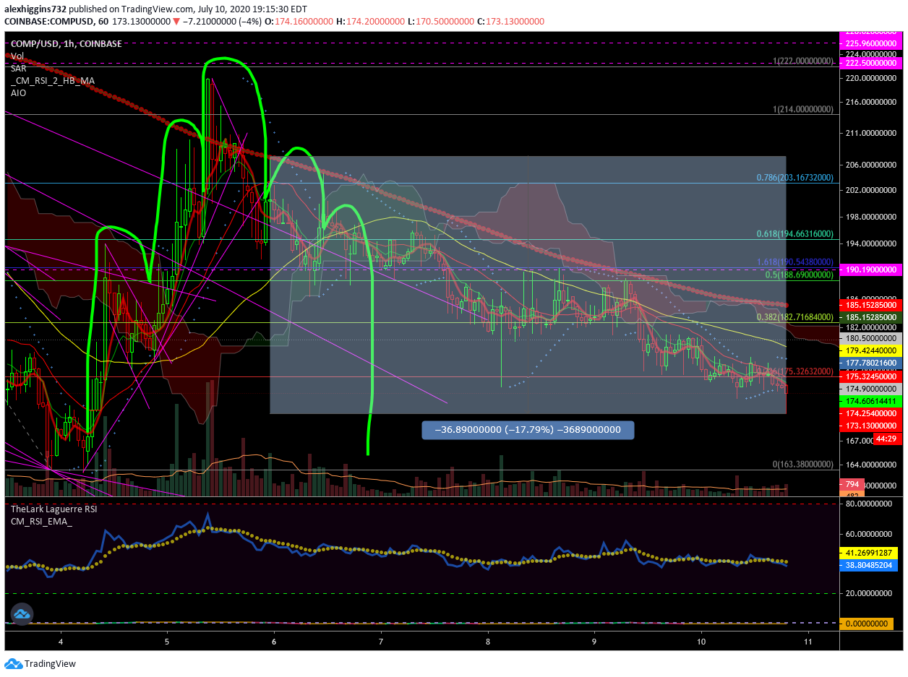Click the TradingView logo at bottom left

coord(40,663)
